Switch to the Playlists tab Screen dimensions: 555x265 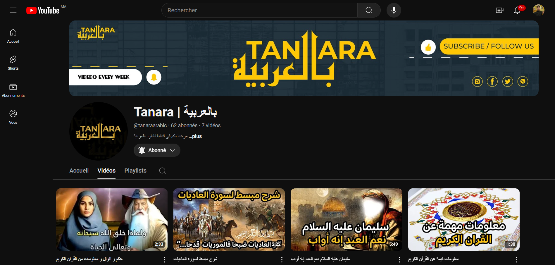click(x=135, y=171)
